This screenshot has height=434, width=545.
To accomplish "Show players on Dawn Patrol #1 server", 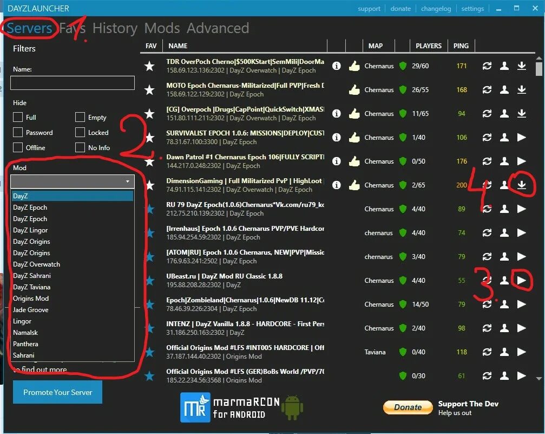I will [504, 161].
